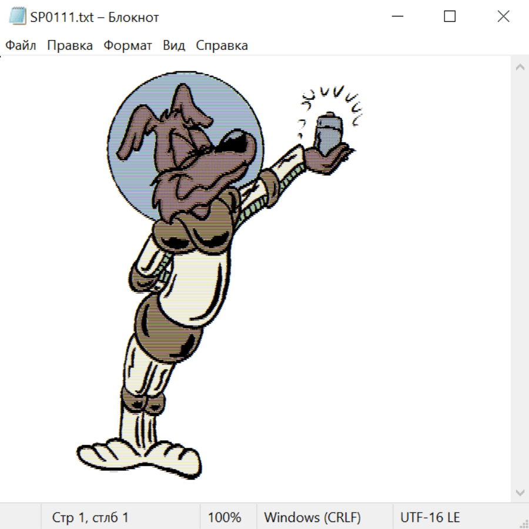529x529 pixels.
Task: Click the UTF-16 LE encoding indicator
Action: point(430,518)
